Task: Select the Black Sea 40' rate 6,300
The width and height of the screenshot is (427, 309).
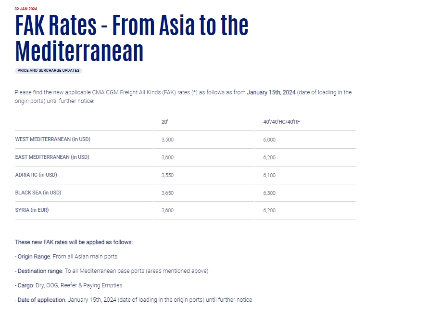Action: (x=269, y=193)
